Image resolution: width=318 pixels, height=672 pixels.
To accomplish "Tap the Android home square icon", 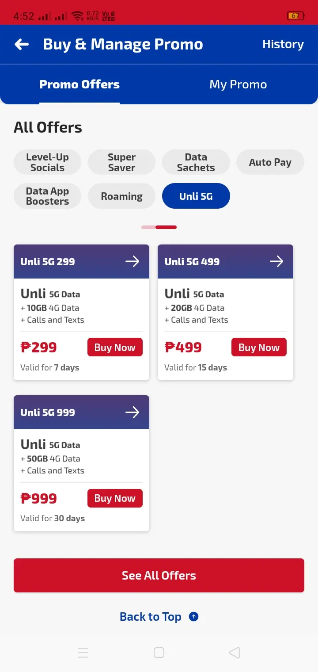I will [159, 653].
